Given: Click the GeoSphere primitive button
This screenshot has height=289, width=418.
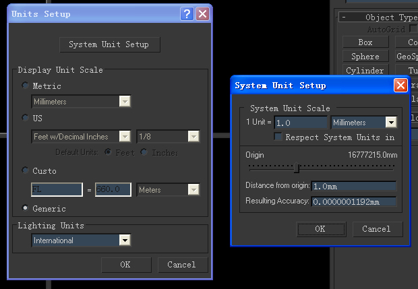Looking at the screenshot, I should point(407,56).
